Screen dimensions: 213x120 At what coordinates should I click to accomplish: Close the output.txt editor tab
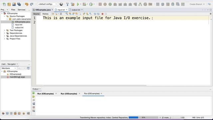pyautogui.click(x=82, y=10)
